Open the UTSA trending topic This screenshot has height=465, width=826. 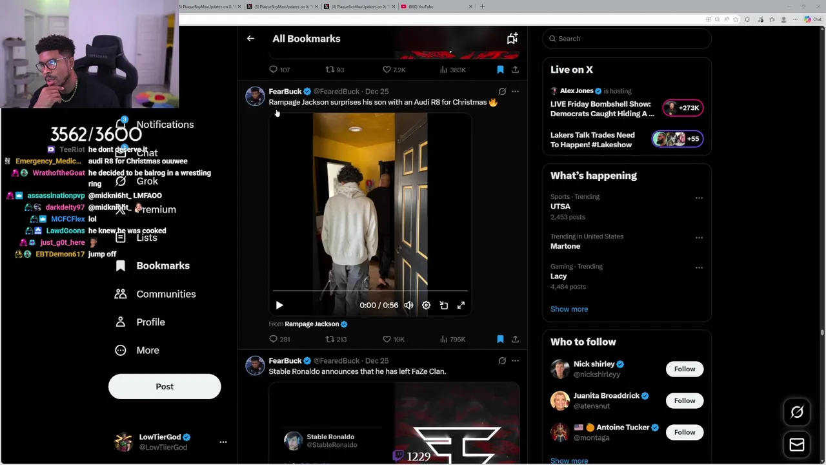click(560, 207)
